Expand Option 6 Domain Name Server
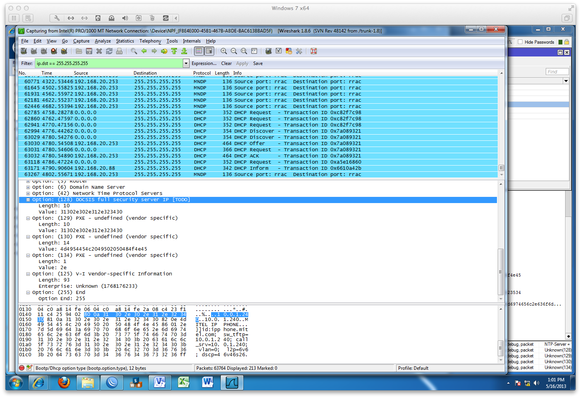The width and height of the screenshot is (581, 398). [x=28, y=187]
